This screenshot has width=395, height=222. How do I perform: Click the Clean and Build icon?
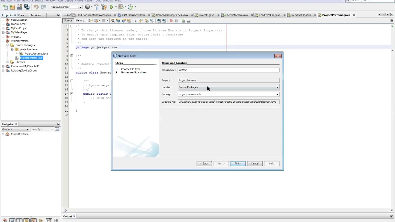pos(104,7)
